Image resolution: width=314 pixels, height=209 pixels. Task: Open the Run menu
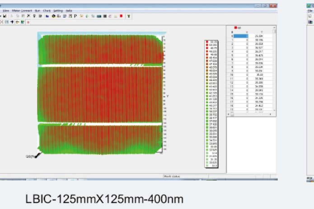coord(37,10)
